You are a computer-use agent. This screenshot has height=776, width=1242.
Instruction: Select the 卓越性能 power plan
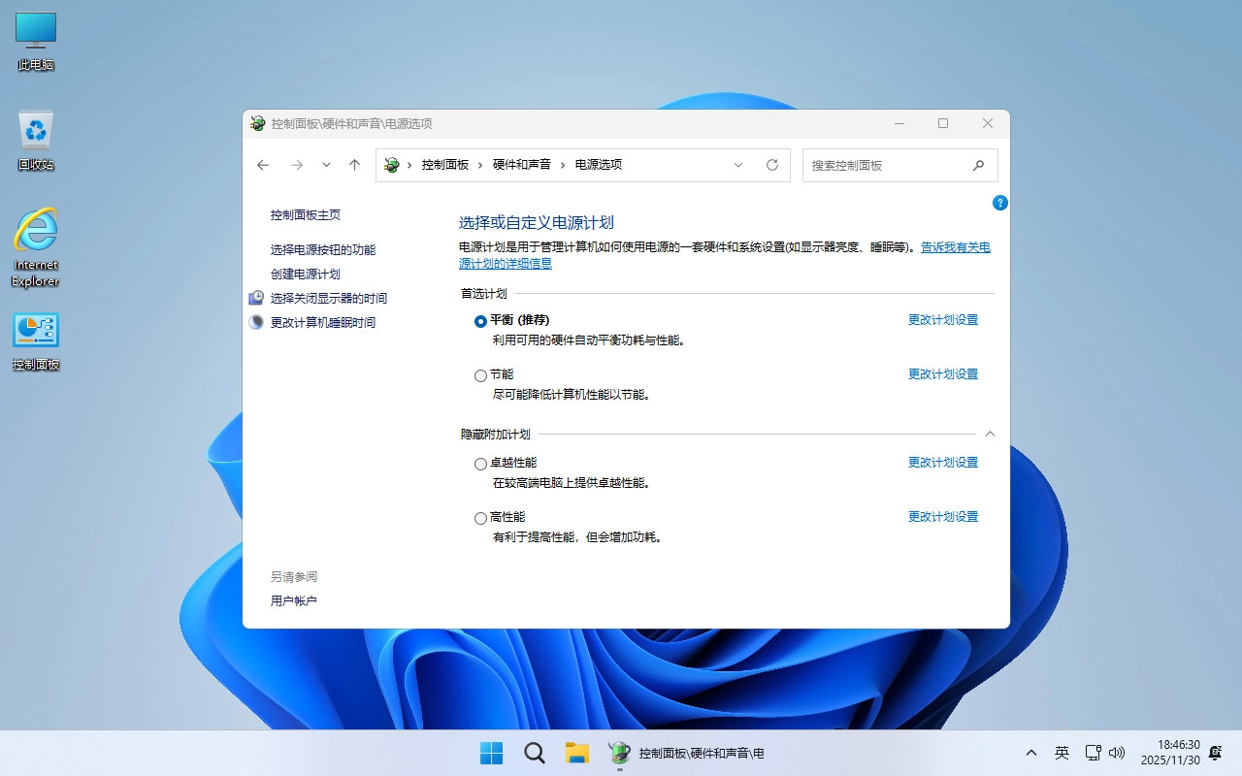click(480, 464)
